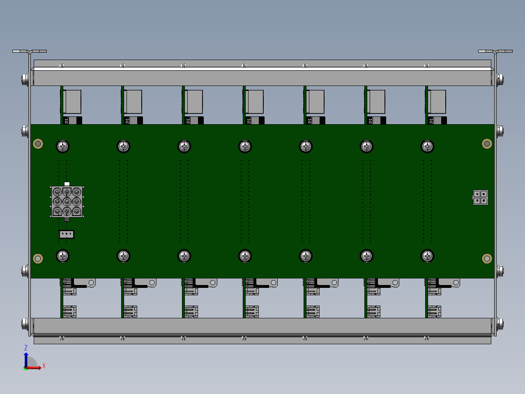Select the leftmost gray card connector above the board
525x394 pixels.
point(72,102)
